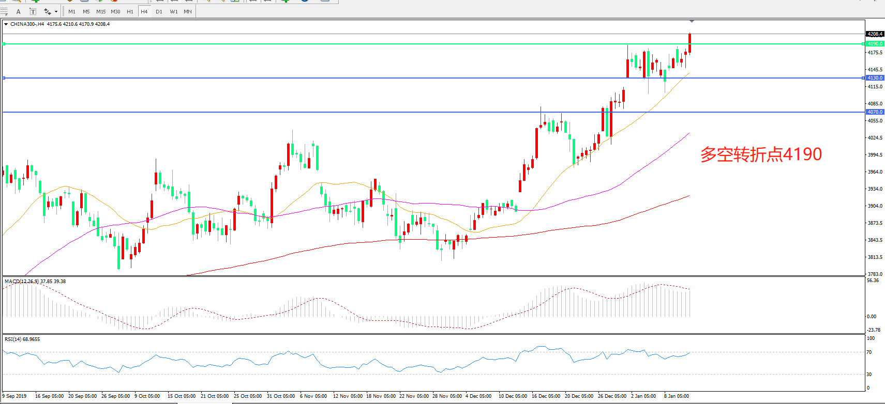This screenshot has height=404, width=885.
Task: Change timeframe to H1
Action: pos(130,11)
